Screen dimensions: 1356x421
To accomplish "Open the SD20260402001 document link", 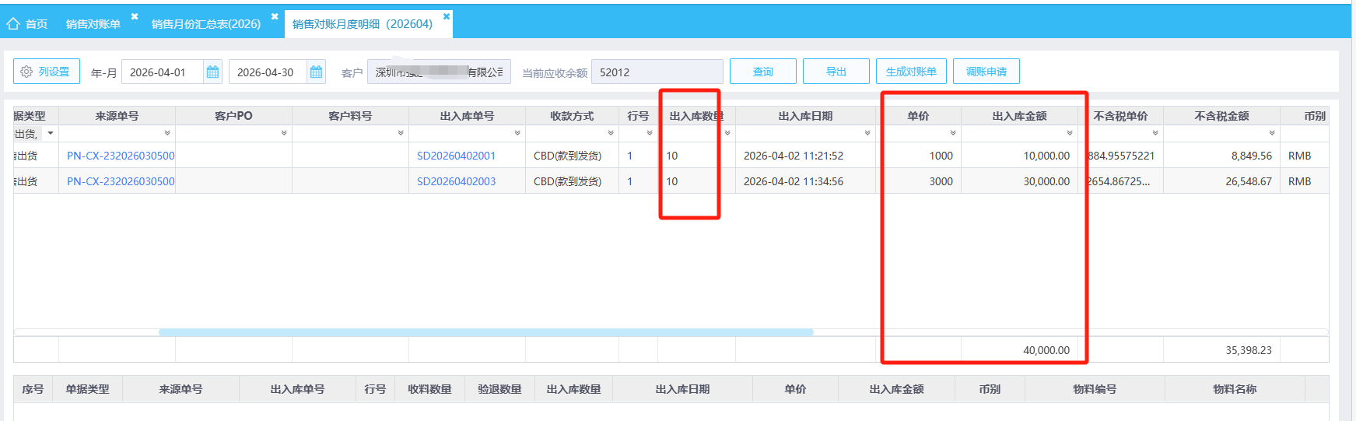I will click(456, 156).
